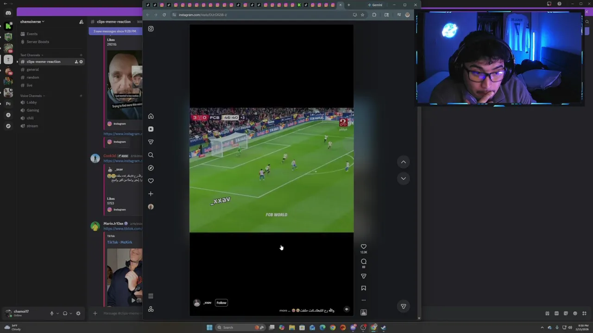Open floating Messages button in Instagram
593x333 pixels.
[x=404, y=306]
